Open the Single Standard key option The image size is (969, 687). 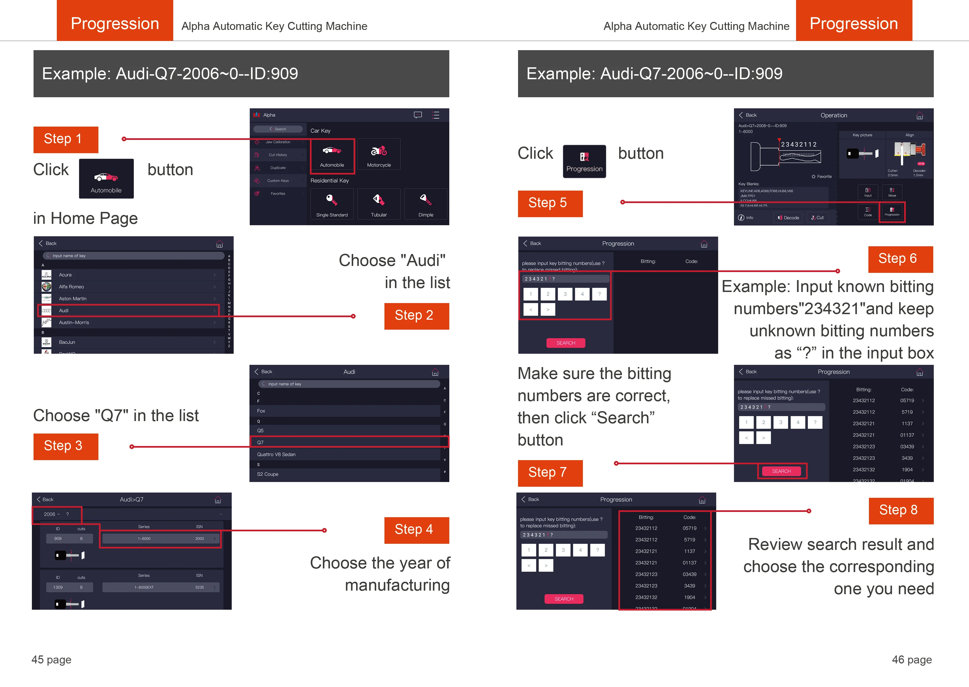[332, 204]
